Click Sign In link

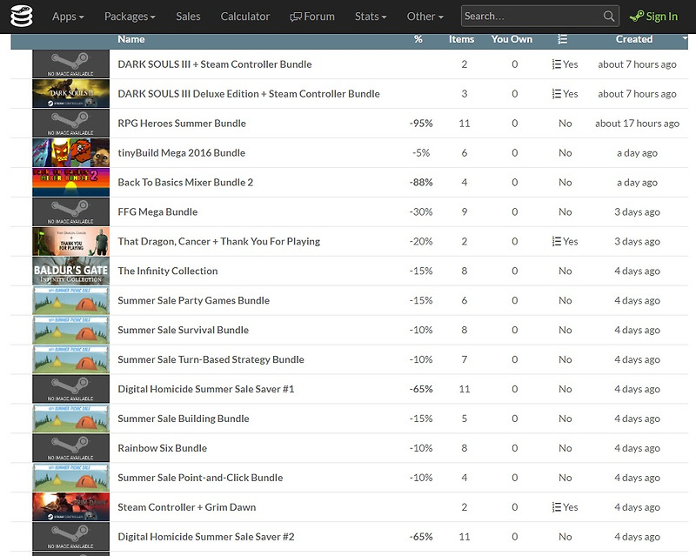point(654,17)
